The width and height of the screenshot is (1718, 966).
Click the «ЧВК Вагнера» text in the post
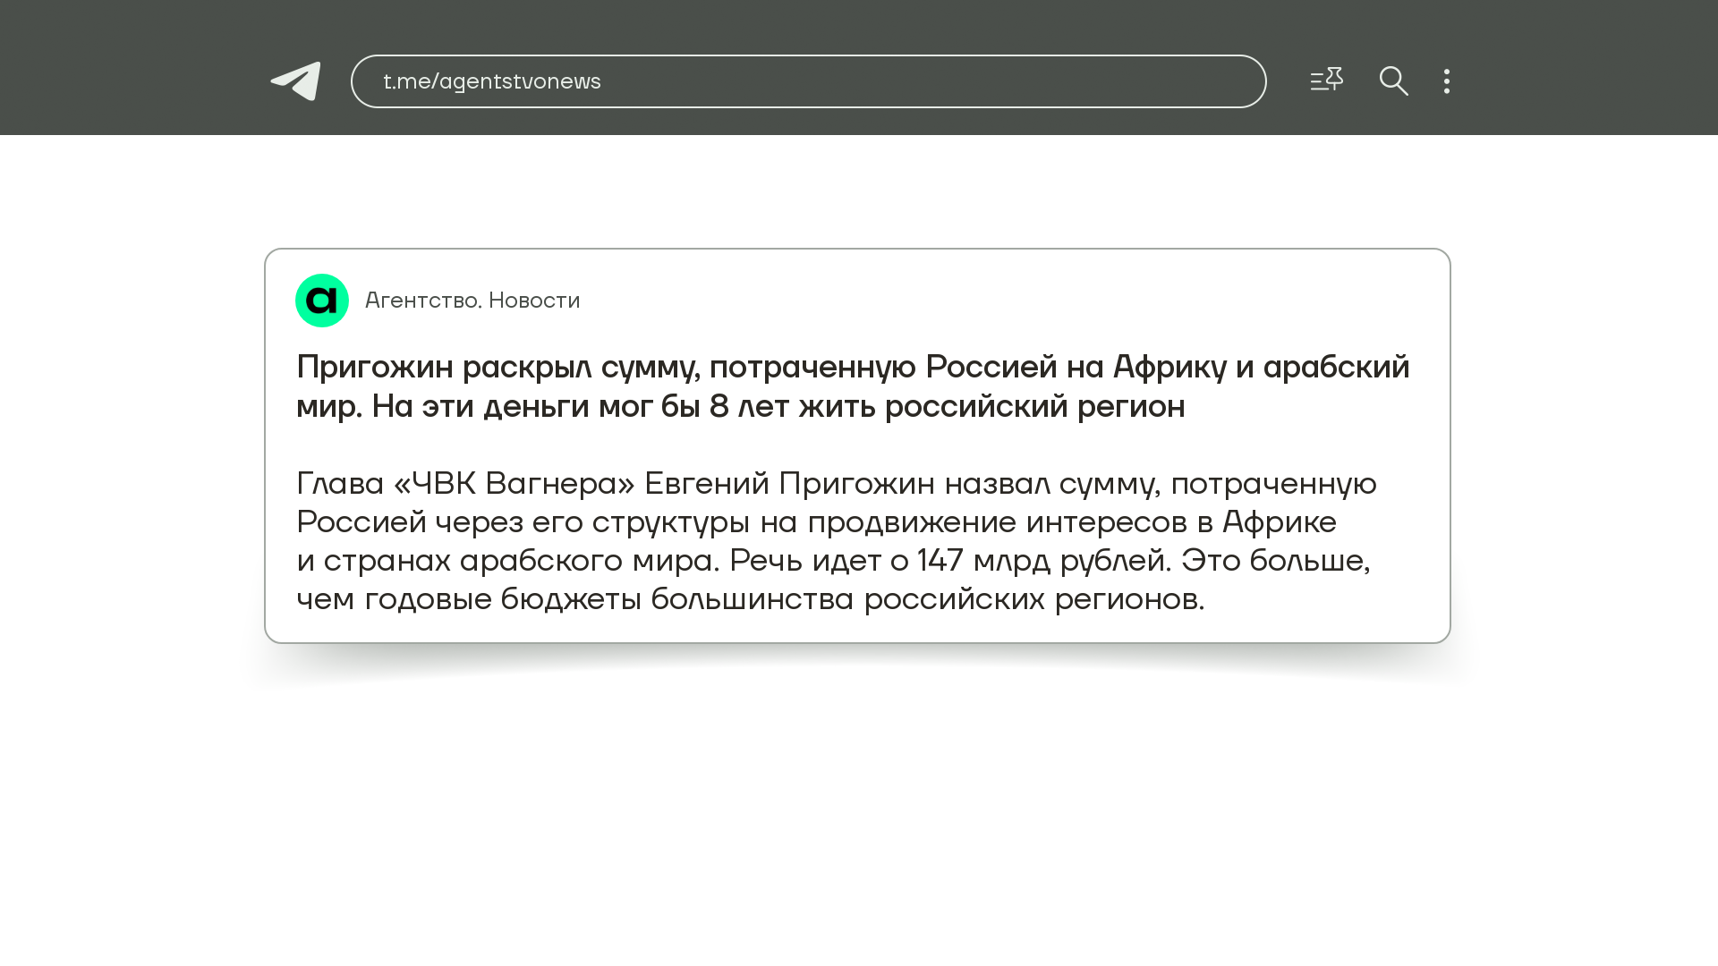point(514,484)
